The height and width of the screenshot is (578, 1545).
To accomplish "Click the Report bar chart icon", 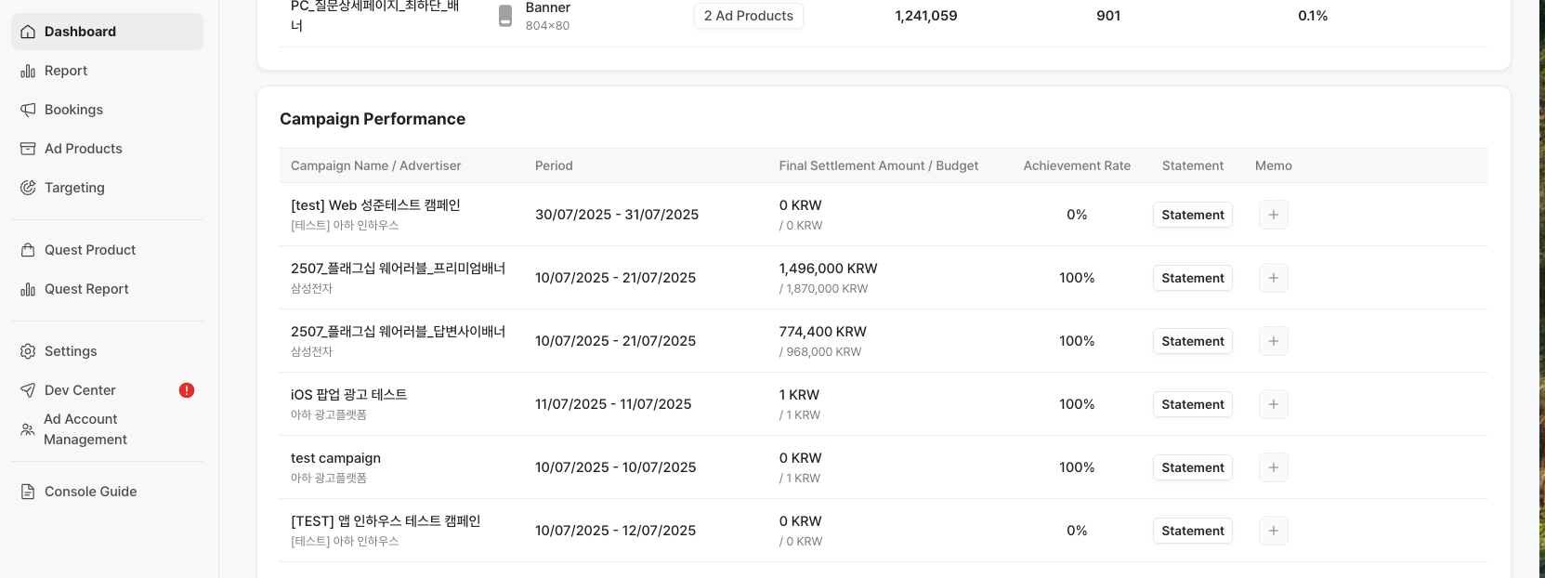I will 28,71.
